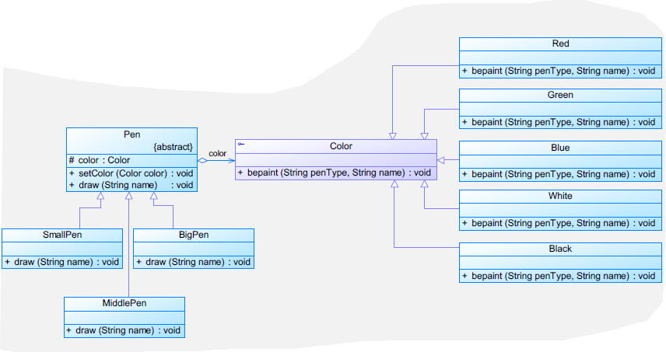Click the arrowhead from BigPen into Pen
This screenshot has width=666, height=352.
tap(154, 196)
